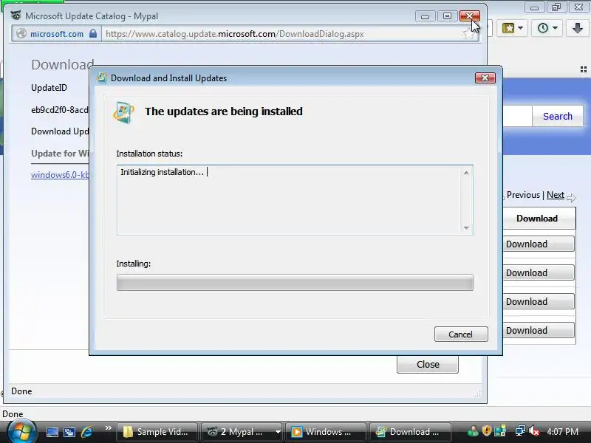The image size is (591, 443).
Task: Click the Windows Update tray icon
Action: [500, 430]
